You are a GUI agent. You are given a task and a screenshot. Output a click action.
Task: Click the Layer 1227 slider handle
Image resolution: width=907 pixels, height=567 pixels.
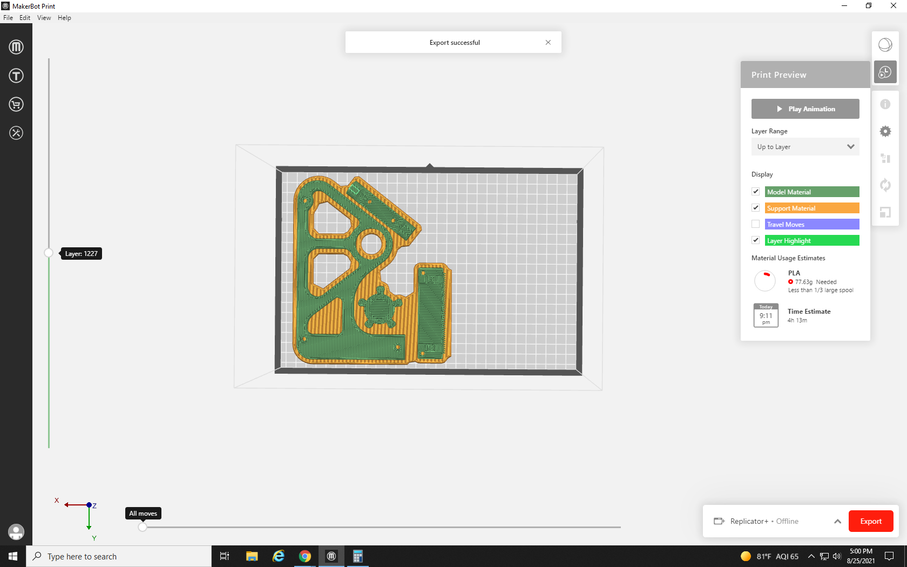(49, 253)
